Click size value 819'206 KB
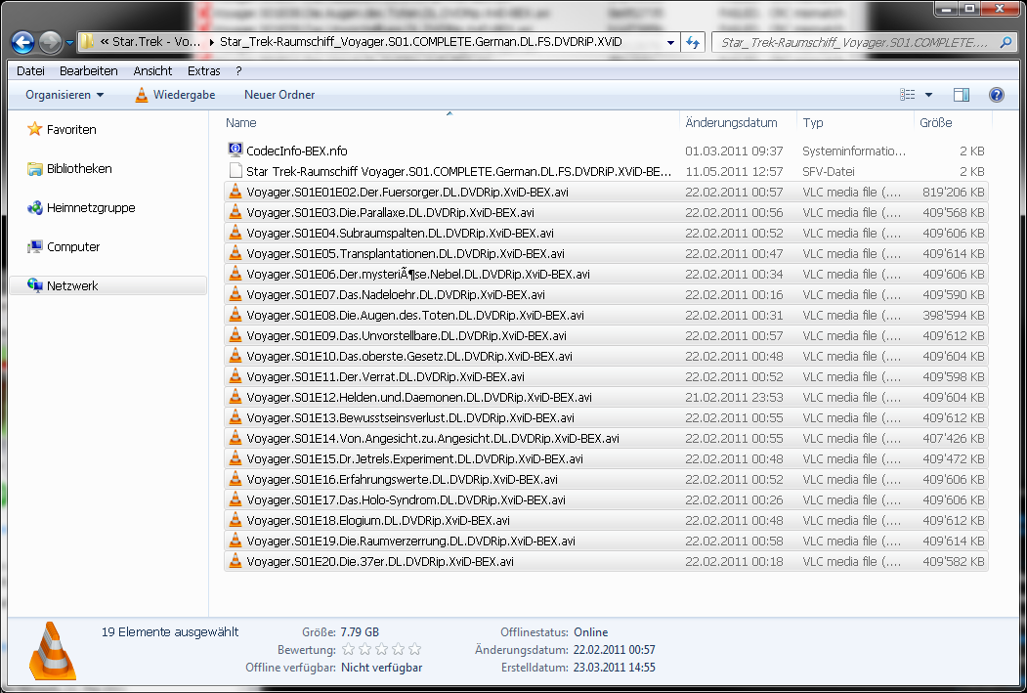 coord(954,192)
